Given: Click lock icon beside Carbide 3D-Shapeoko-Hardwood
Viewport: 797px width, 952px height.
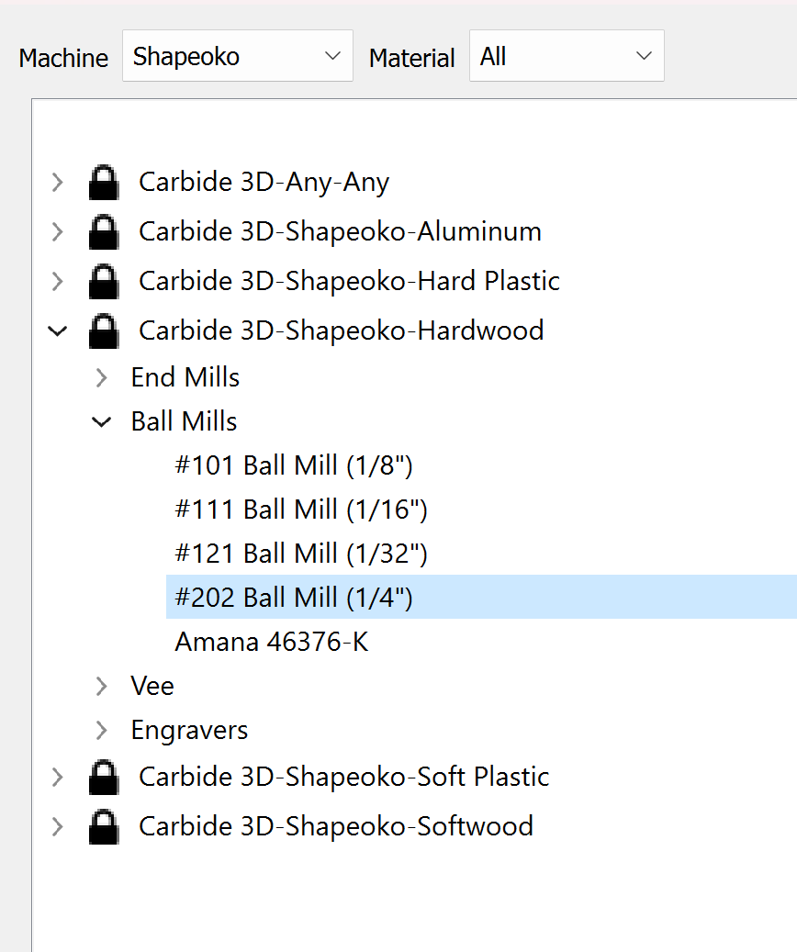Looking at the screenshot, I should pos(103,330).
